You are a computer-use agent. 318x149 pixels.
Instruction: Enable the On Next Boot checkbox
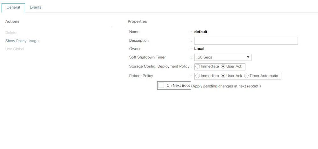coord(161,85)
